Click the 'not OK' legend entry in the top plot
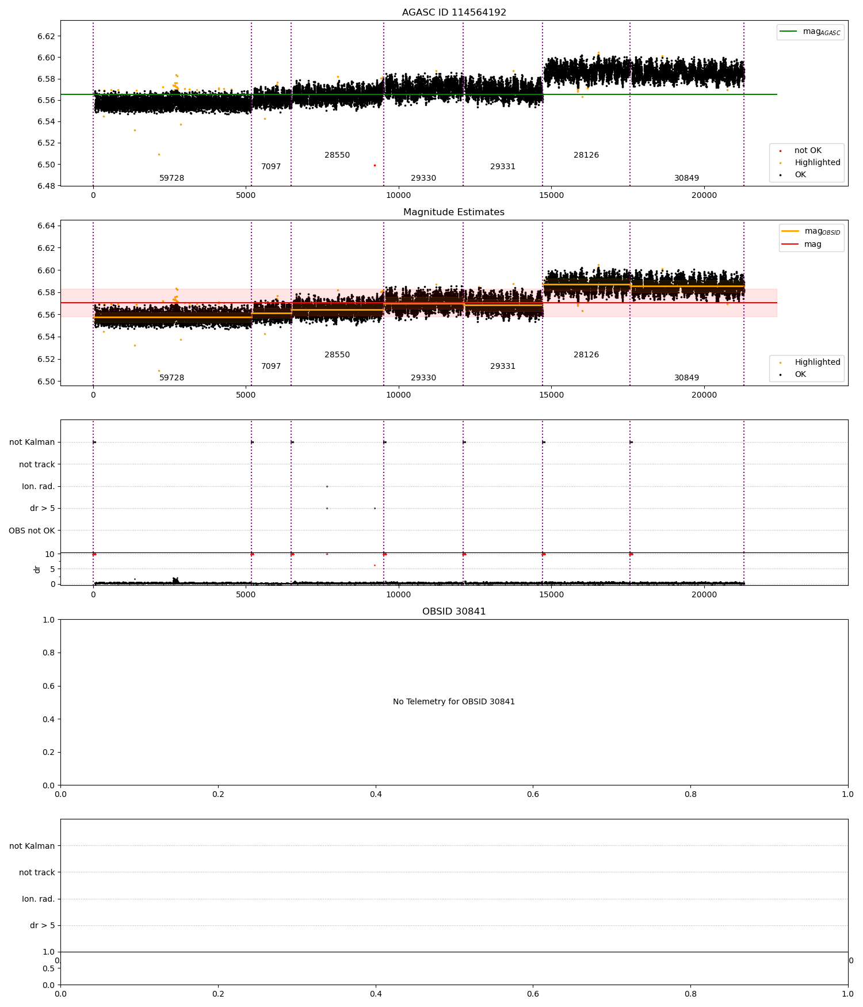This screenshot has width=863, height=1007. pos(801,151)
